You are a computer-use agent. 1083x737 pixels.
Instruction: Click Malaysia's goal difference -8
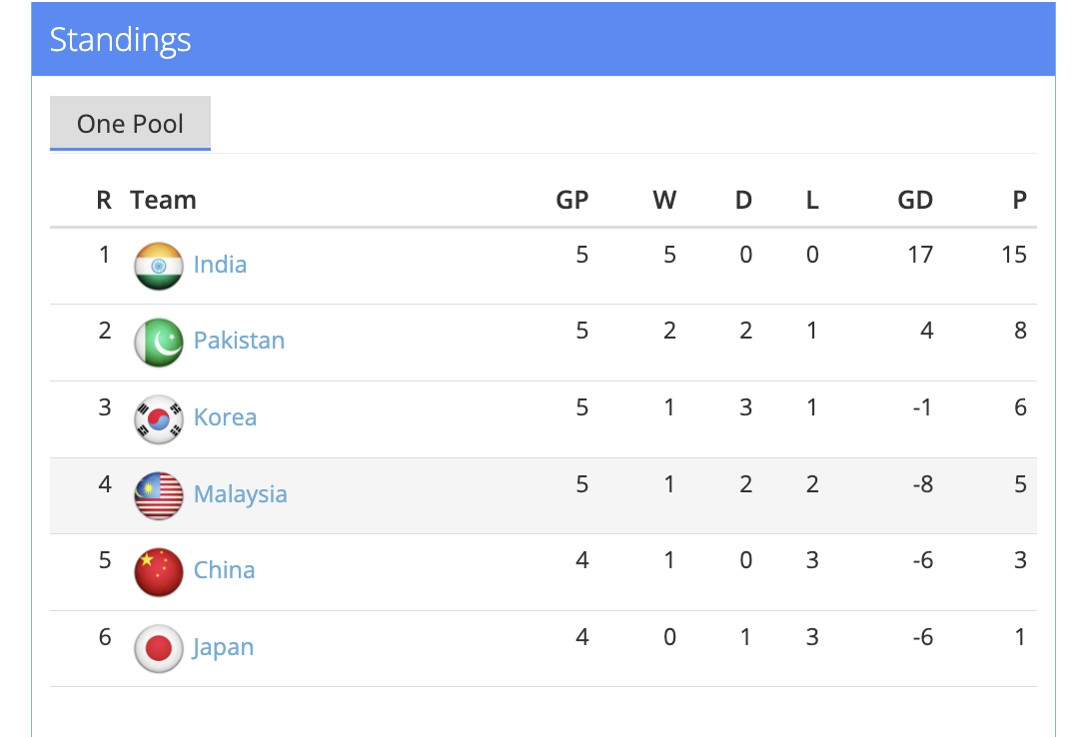(x=921, y=484)
